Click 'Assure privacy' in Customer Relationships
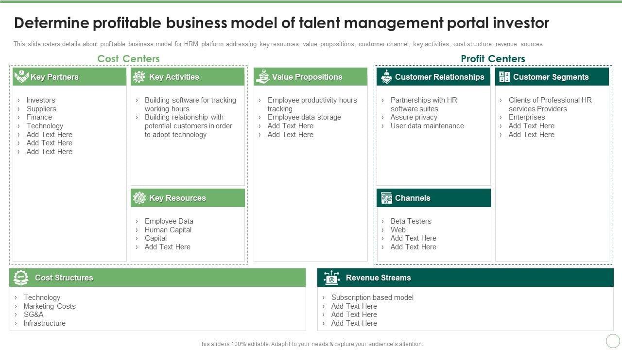 [414, 117]
